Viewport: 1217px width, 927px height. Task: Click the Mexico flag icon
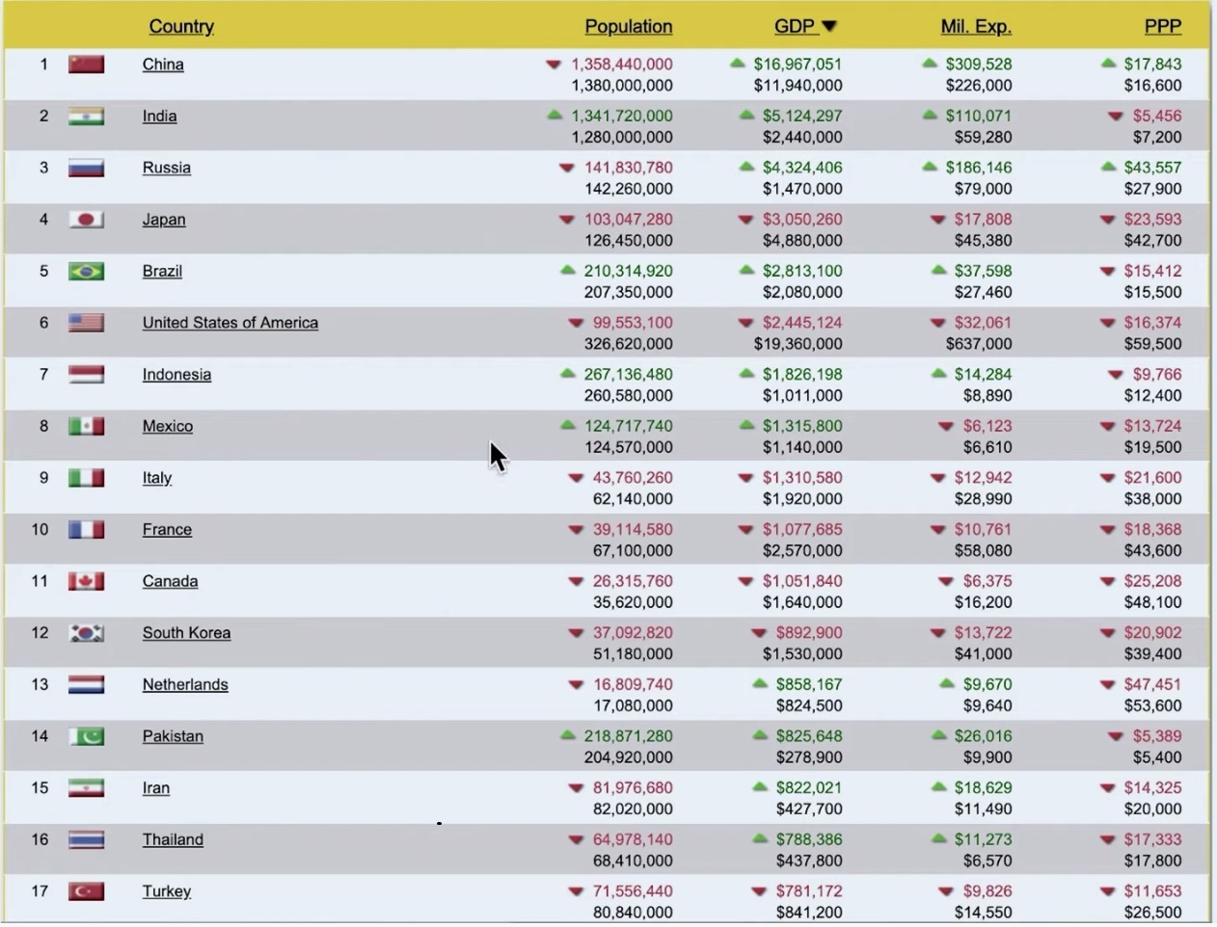point(86,427)
